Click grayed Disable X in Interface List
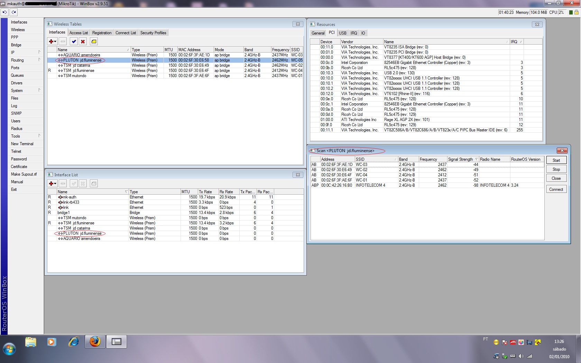 (83, 184)
